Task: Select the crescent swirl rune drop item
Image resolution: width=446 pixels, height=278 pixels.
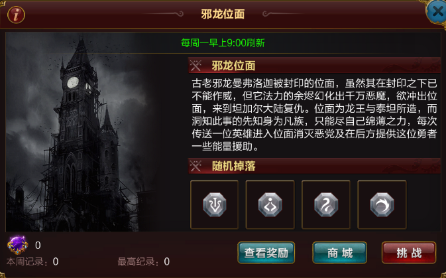Action: 382,204
